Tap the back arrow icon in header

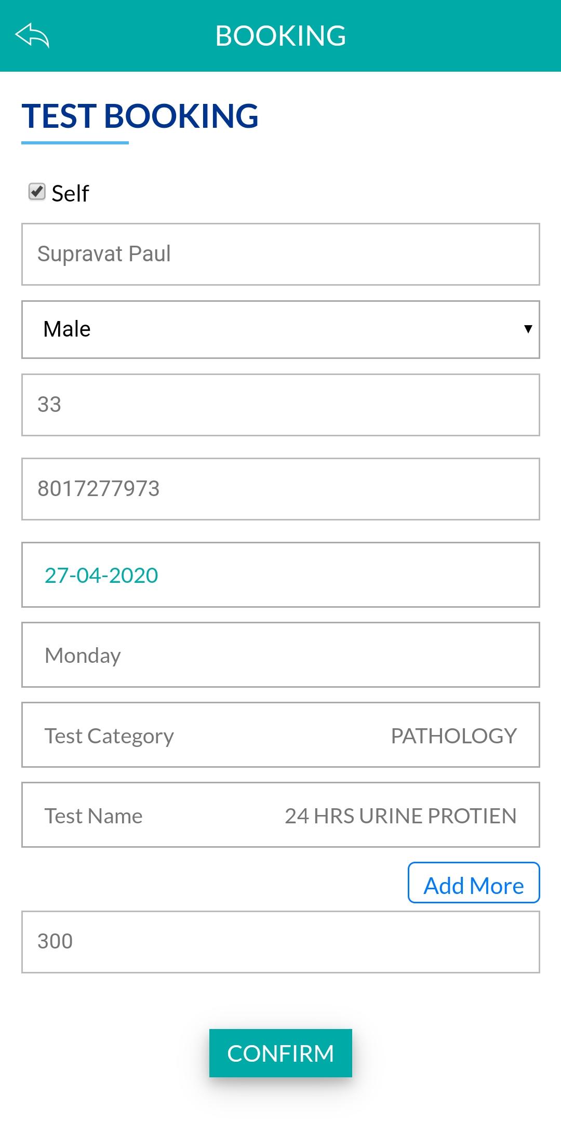[x=32, y=35]
